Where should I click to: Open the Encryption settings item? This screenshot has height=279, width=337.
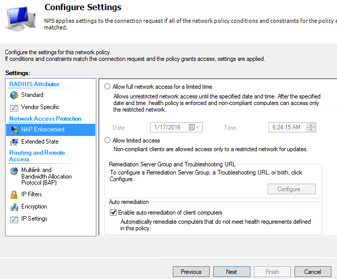[51, 206]
